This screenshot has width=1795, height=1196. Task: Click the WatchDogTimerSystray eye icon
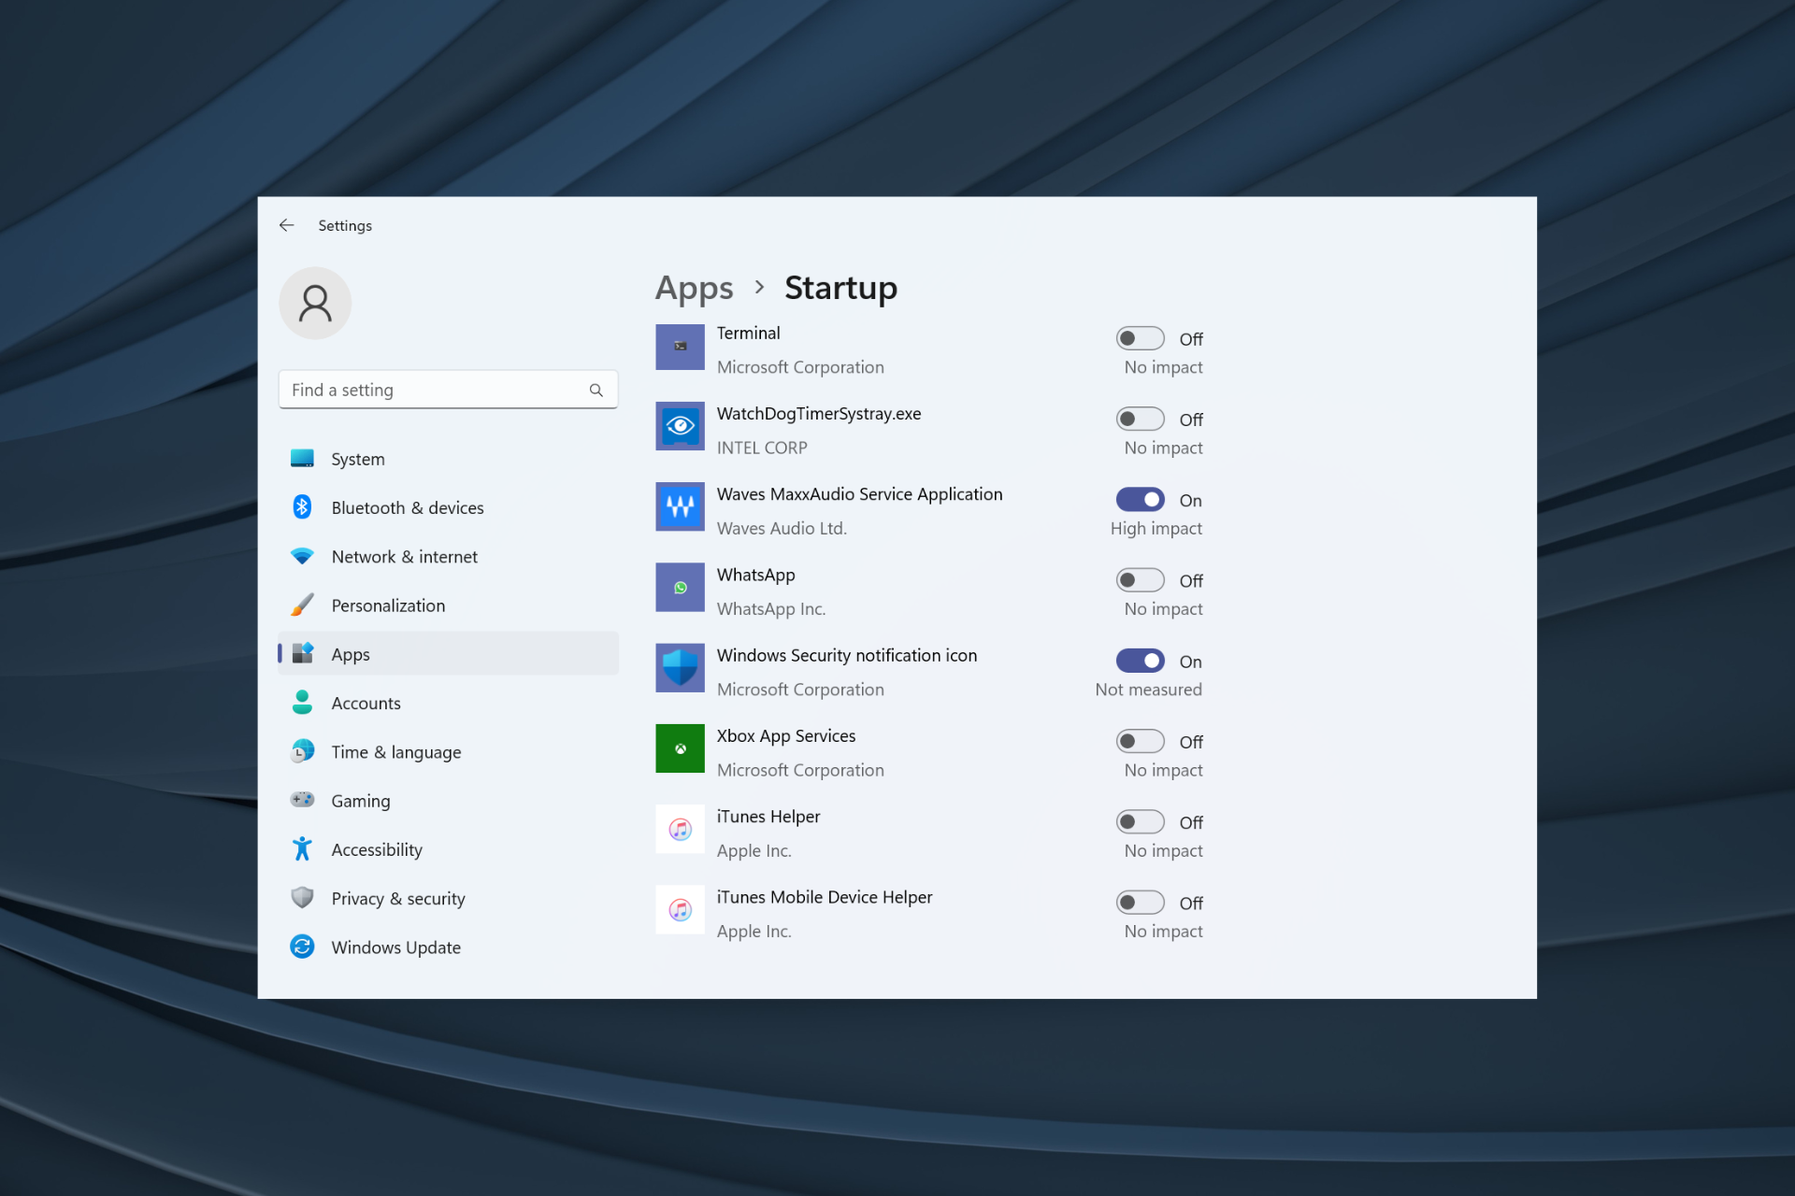click(680, 426)
